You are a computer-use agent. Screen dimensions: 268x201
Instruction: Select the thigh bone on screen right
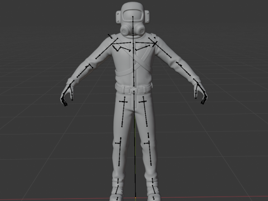click(145, 111)
